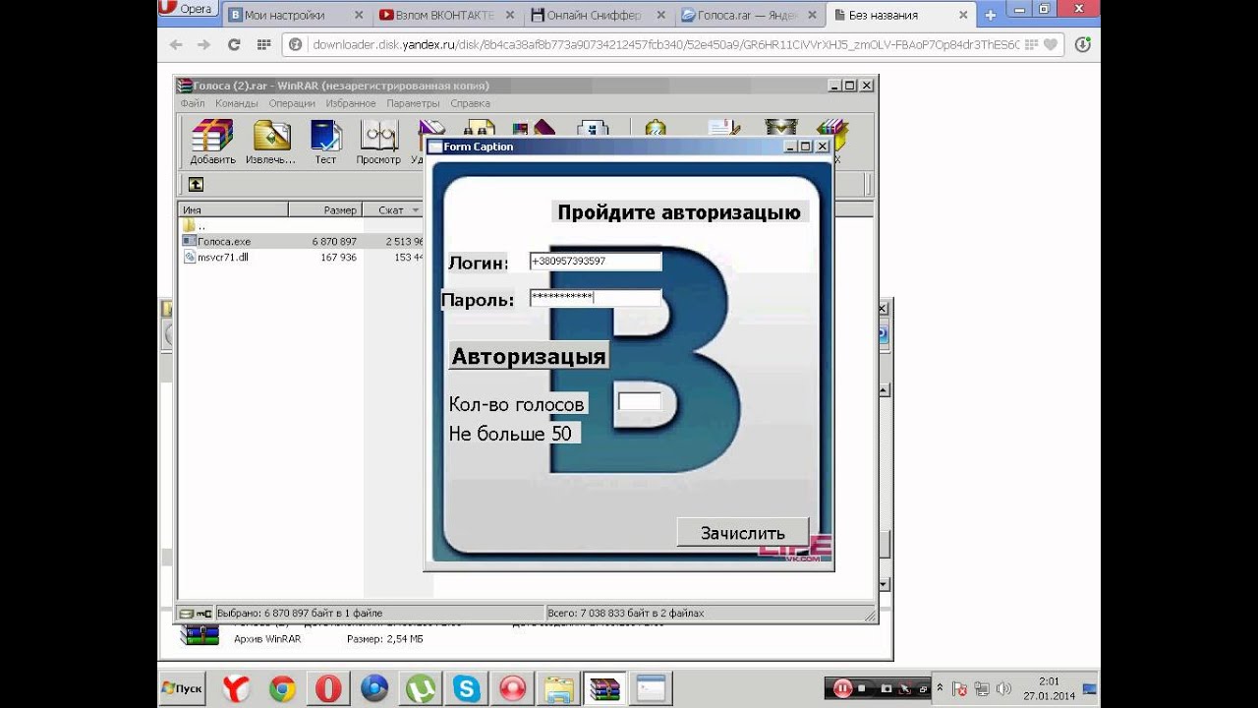Open the Операции menu in WinRAR
The image size is (1258, 708).
(x=292, y=103)
